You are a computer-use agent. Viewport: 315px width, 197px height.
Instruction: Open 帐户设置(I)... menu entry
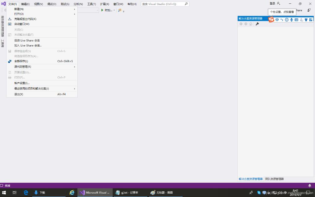click(42, 83)
